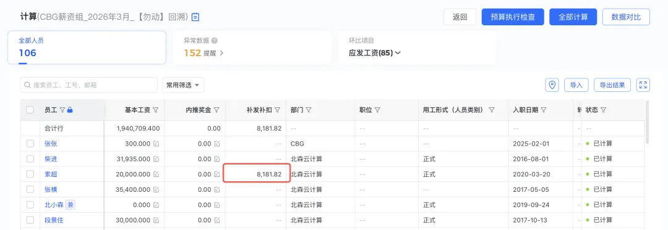Viewport: 668px width, 230px height.
Task: Open employee link 索超
Action: [51, 174]
